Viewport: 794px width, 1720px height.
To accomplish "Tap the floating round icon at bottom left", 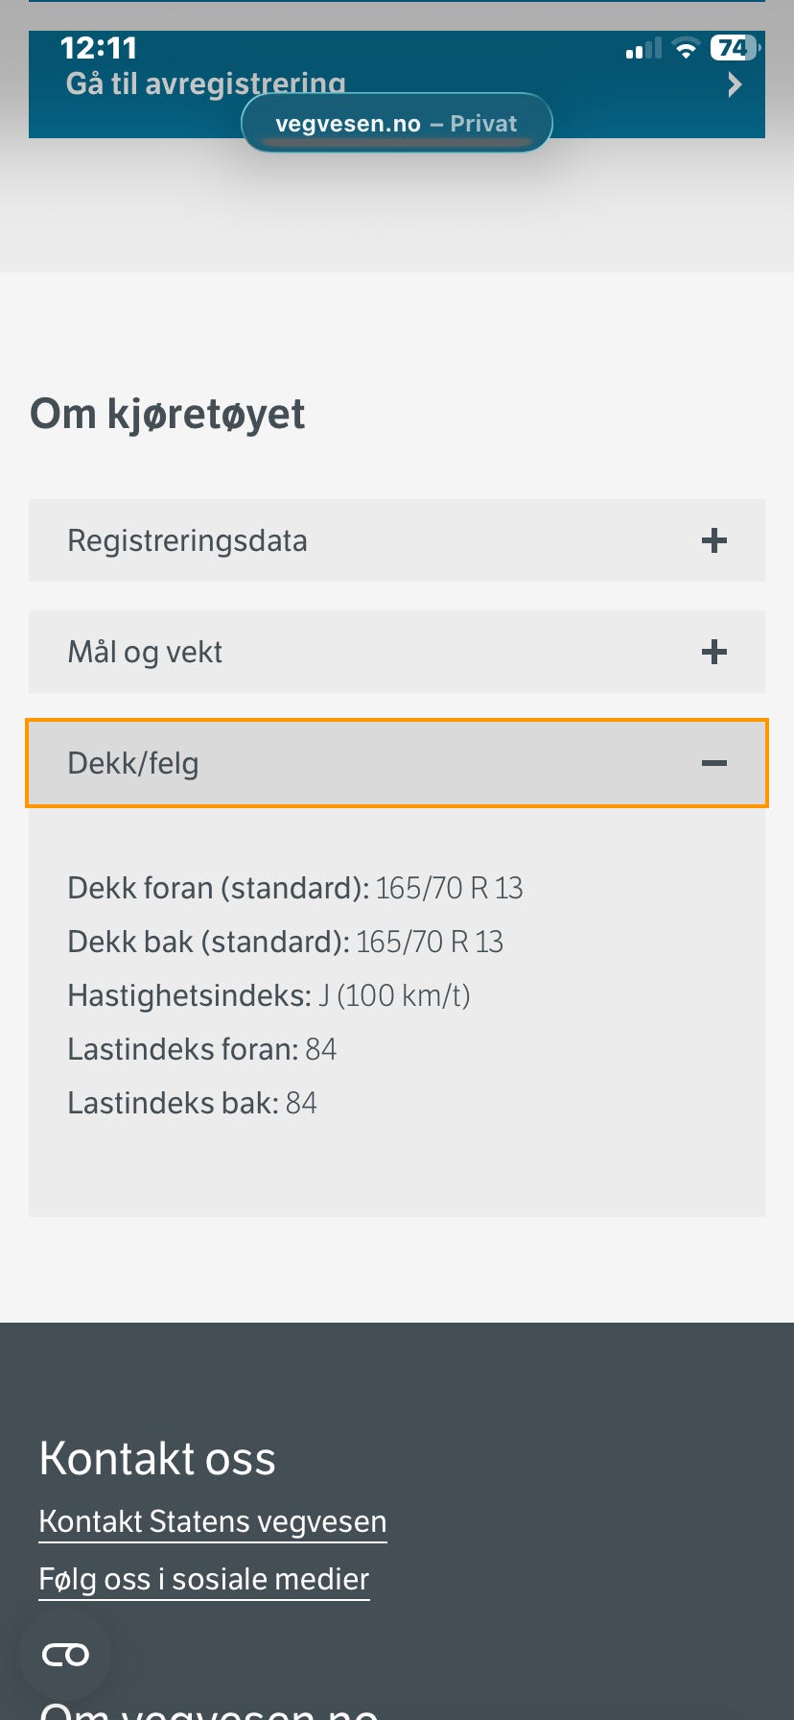I will pos(65,1655).
